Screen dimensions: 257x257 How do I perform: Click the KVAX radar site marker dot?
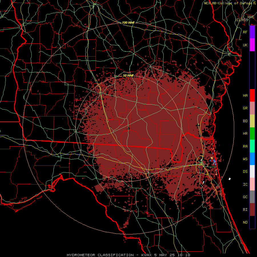[x=129, y=128]
